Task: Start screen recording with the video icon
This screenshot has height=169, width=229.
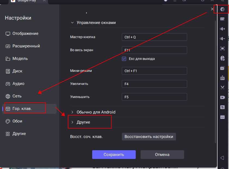Action: point(222,97)
